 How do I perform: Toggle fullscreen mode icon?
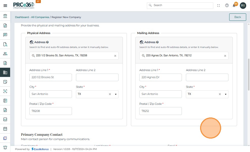(x=219, y=5)
